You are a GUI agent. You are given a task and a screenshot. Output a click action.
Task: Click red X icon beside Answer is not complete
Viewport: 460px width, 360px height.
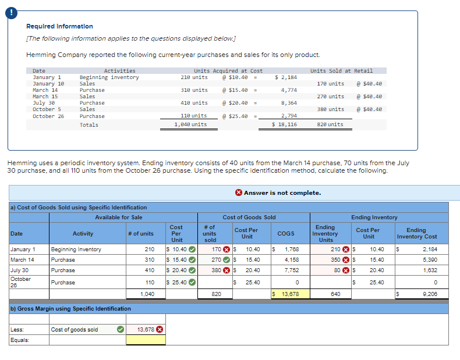tap(239, 193)
